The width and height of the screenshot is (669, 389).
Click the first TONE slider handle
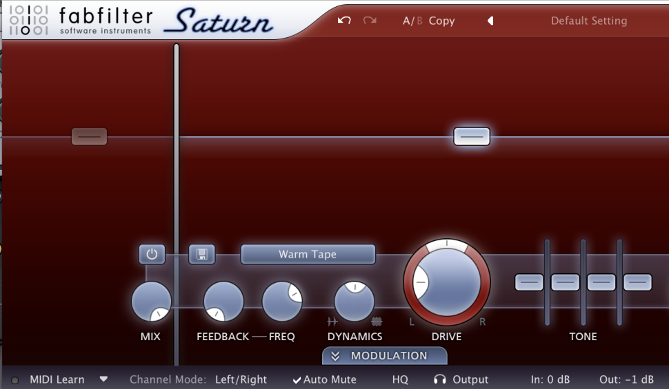point(529,282)
